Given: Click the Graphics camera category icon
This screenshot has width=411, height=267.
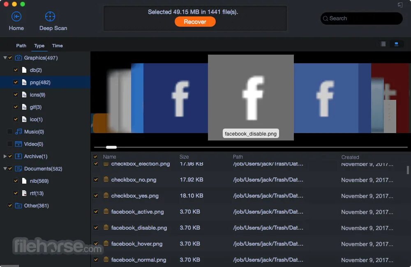Looking at the screenshot, I should click(18, 58).
